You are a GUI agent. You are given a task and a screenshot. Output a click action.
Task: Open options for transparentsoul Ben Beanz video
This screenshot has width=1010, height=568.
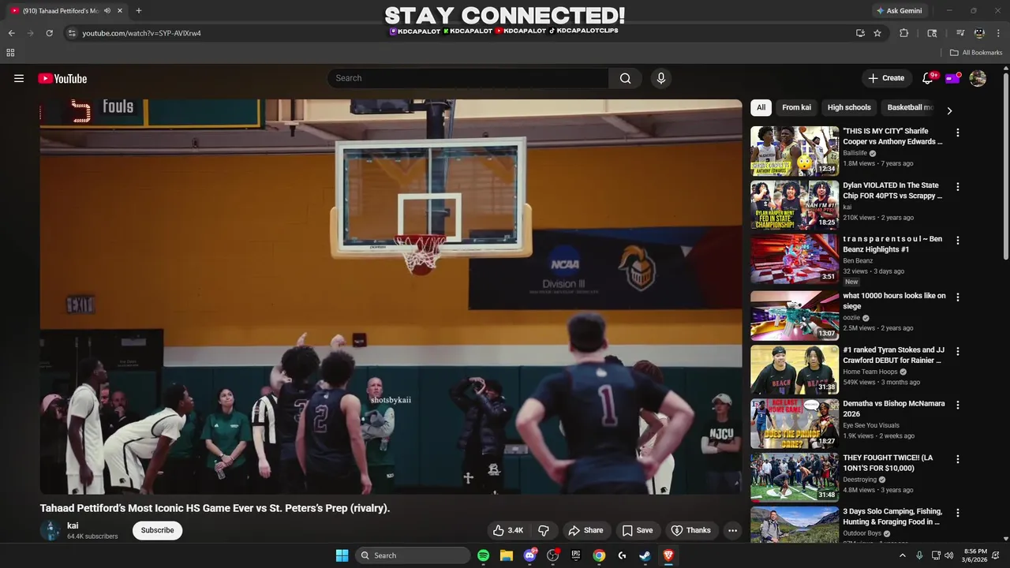click(x=958, y=241)
